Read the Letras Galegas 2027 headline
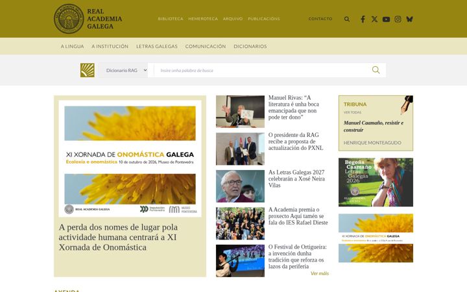Screen dimensions: 467x292 296,179
